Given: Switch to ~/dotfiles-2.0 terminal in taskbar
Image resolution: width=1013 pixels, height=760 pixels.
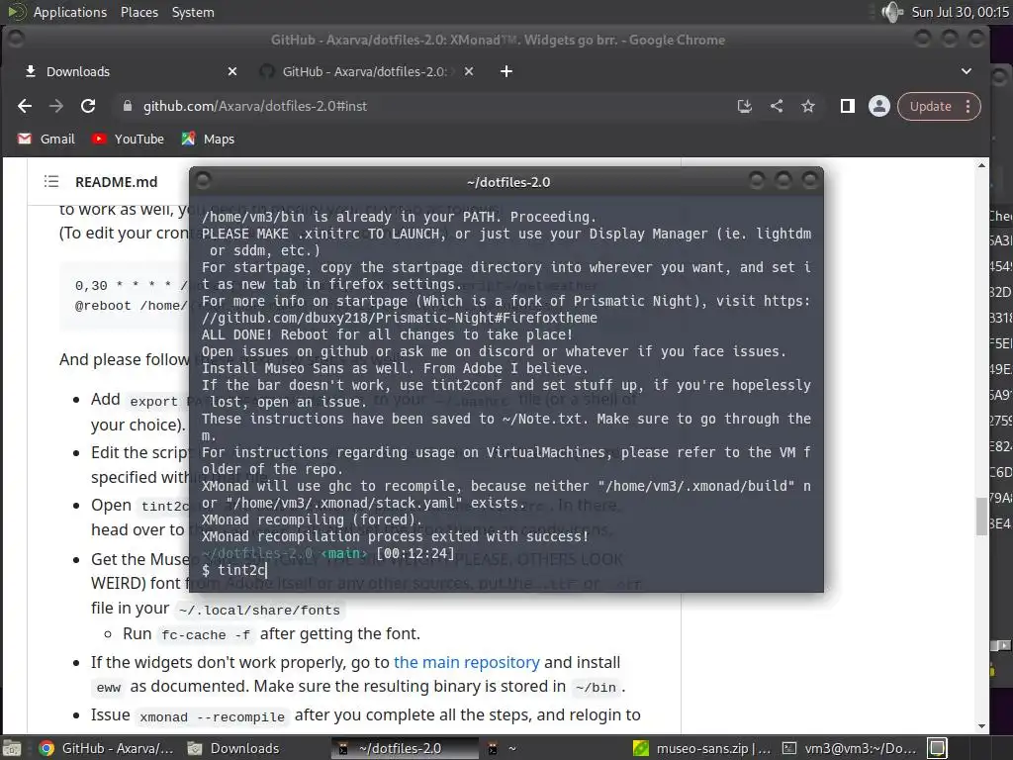Looking at the screenshot, I should click(405, 748).
